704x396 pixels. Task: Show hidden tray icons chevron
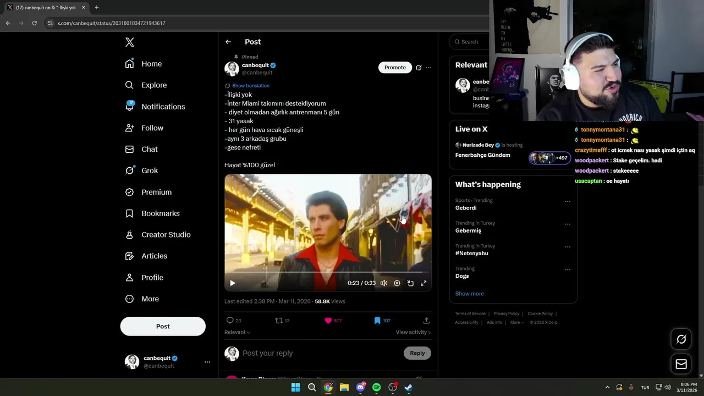pos(607,387)
